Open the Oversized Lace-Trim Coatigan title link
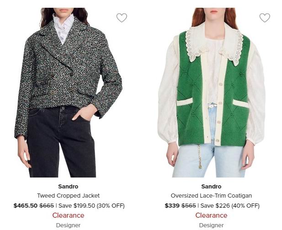282x230 pixels. coord(211,195)
